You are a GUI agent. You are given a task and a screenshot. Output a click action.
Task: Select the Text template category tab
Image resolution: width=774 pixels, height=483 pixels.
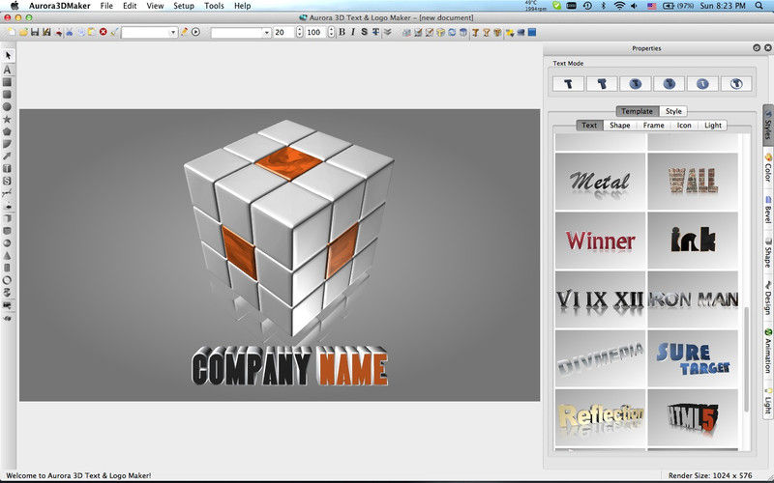coord(589,126)
